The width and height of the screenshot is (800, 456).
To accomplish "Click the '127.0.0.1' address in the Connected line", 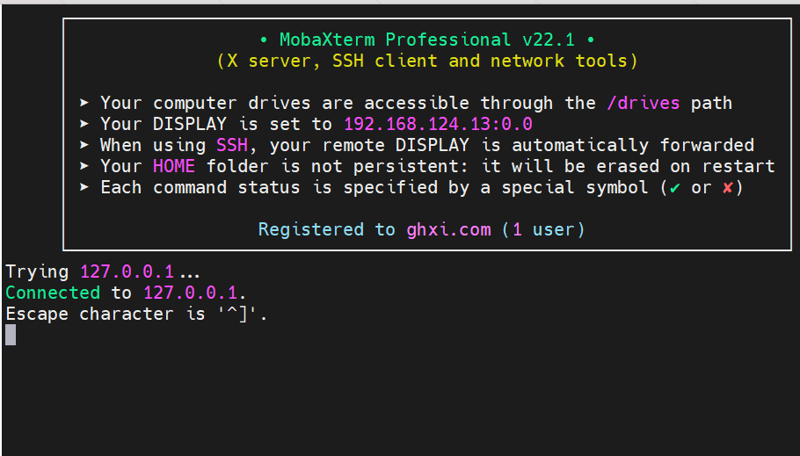I will [190, 293].
